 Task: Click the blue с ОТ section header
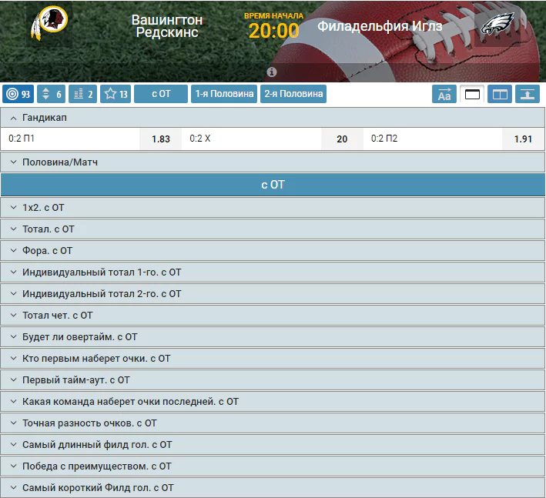[x=273, y=185]
